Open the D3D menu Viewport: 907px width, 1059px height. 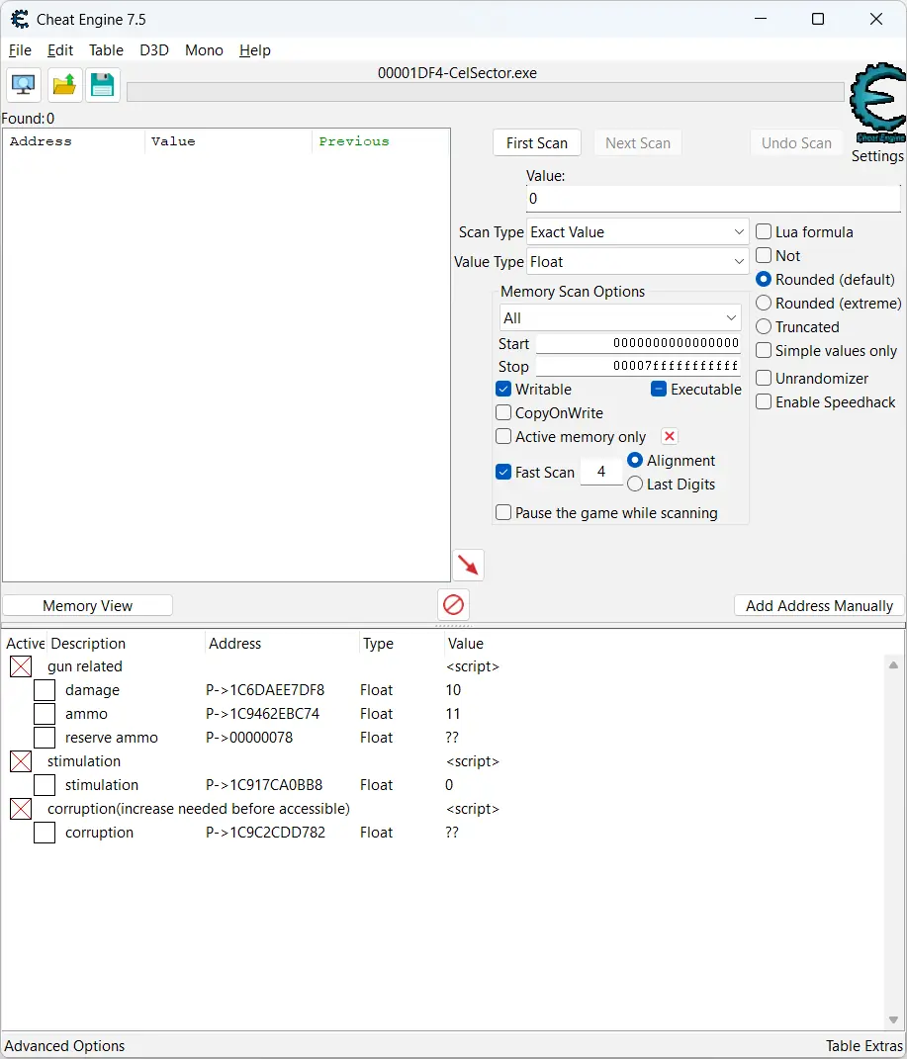(154, 50)
